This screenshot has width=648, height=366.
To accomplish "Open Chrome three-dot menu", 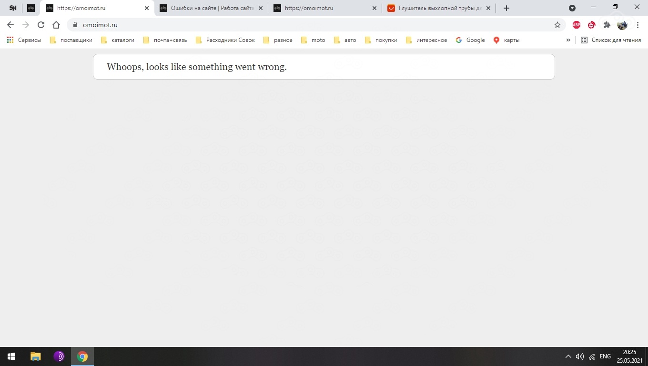I will (638, 25).
